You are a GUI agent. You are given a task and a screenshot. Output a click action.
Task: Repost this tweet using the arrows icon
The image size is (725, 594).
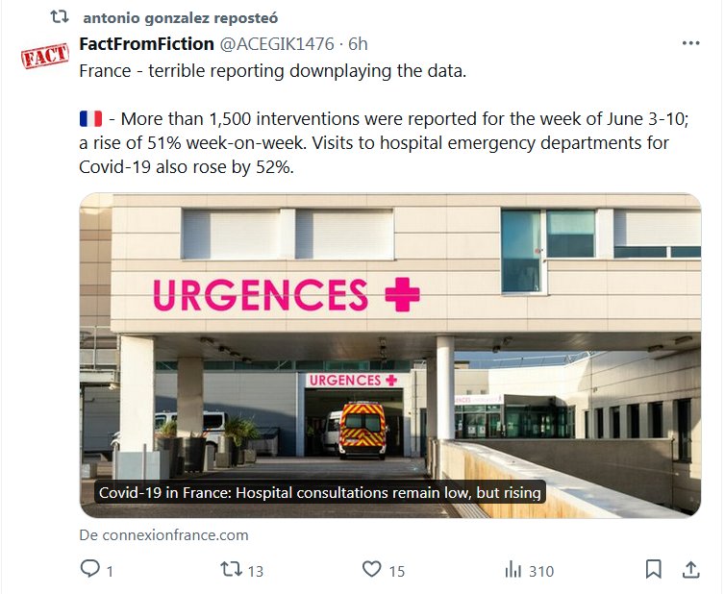click(231, 570)
